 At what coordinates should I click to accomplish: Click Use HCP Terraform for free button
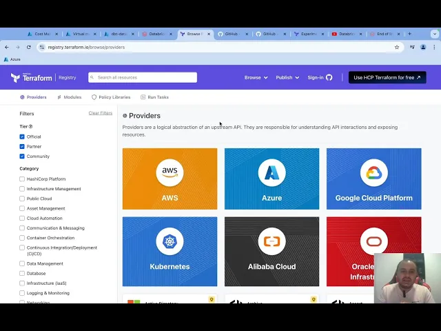[x=387, y=77]
